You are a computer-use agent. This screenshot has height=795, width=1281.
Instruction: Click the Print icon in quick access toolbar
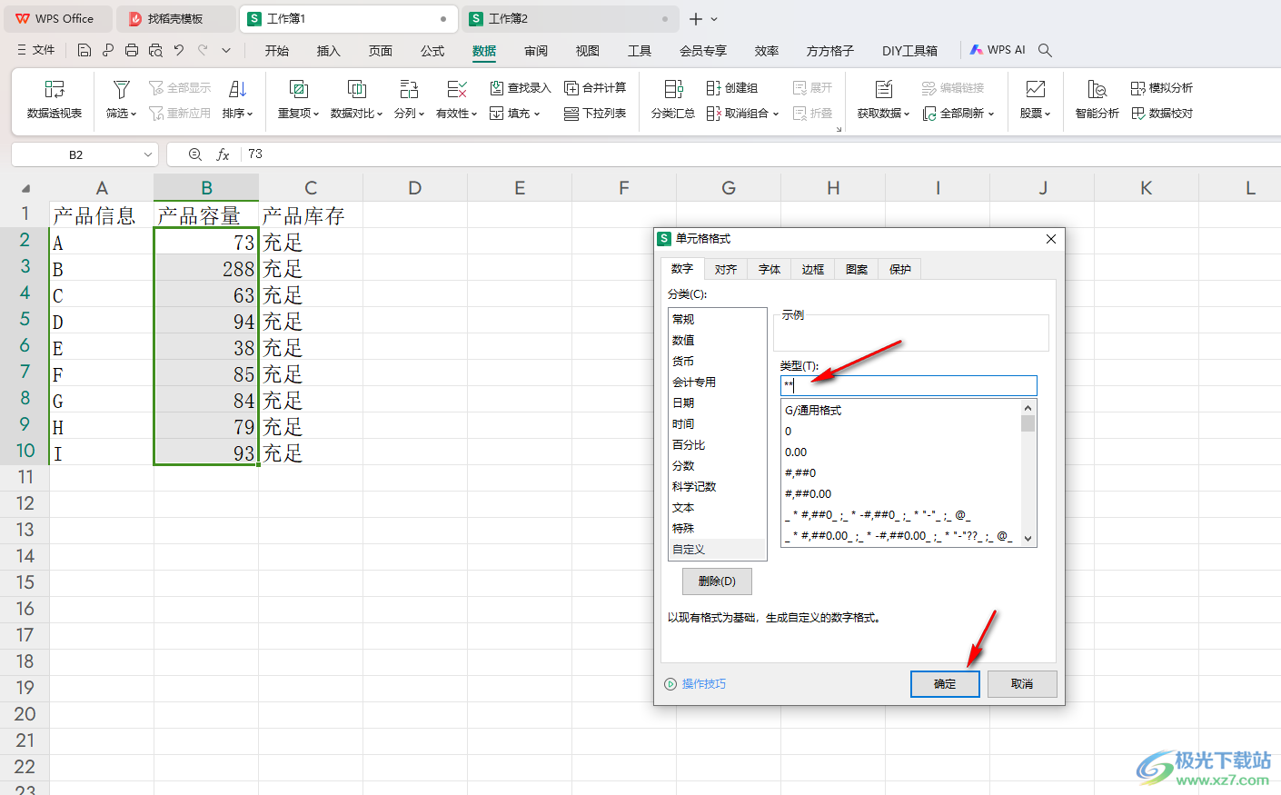pyautogui.click(x=132, y=50)
